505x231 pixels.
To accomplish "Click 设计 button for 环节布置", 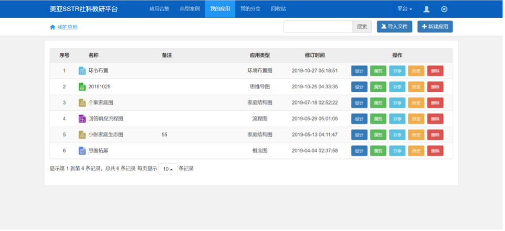I will point(359,71).
